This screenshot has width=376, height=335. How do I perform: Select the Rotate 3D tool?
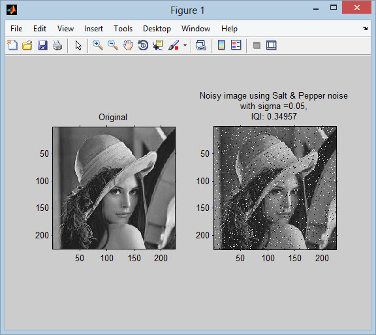point(143,45)
